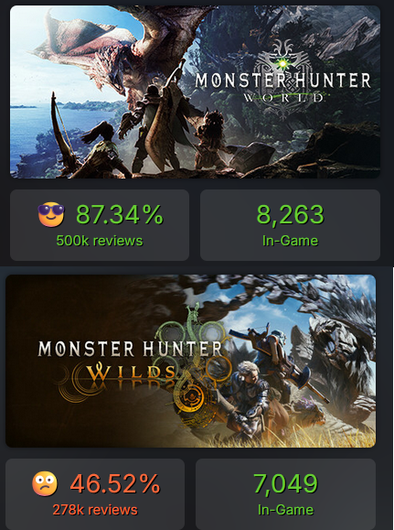
Task: Select the In-Game label under 8,263
Action: 291,241
